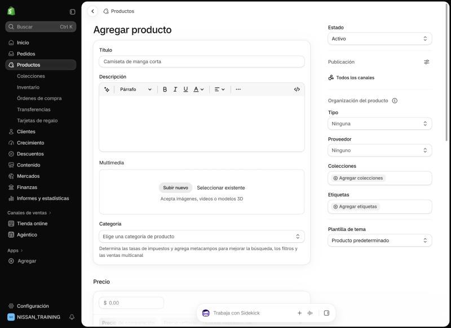Viewport: 451px width, 328px height.
Task: Open Colecciones submenu item
Action: (41, 76)
